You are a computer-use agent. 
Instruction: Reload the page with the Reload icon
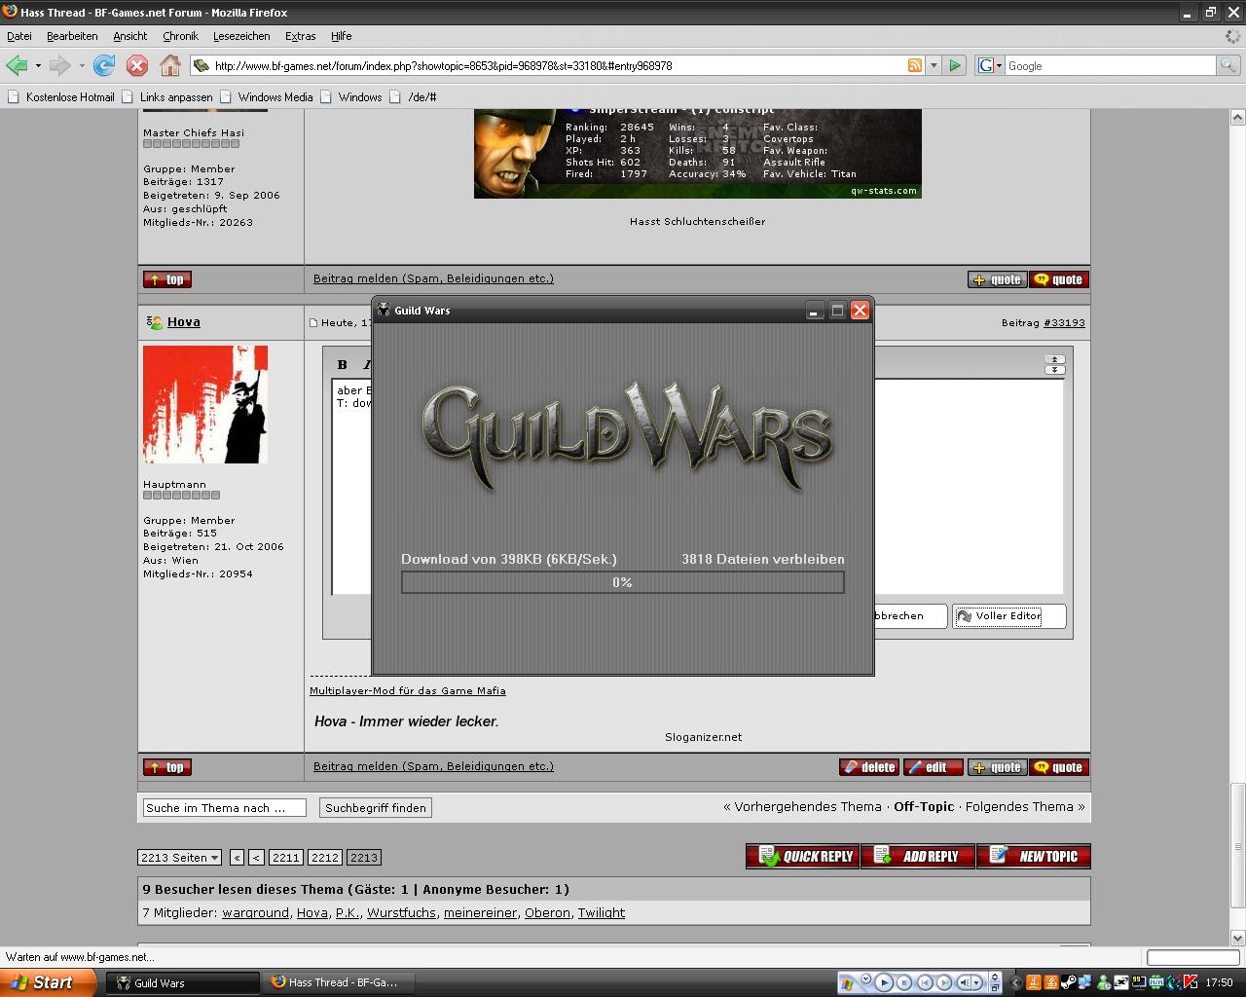[103, 65]
